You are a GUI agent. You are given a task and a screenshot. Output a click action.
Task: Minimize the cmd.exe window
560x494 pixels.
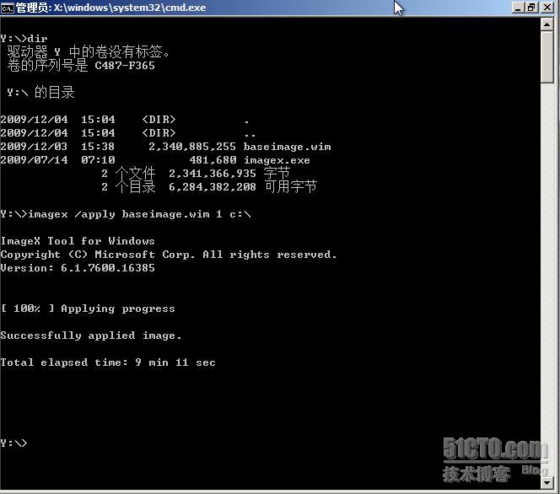pos(517,8)
